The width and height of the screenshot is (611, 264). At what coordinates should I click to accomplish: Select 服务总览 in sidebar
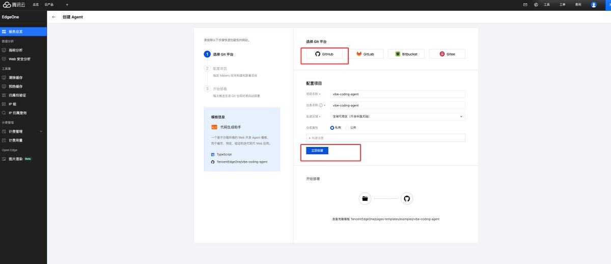23,32
